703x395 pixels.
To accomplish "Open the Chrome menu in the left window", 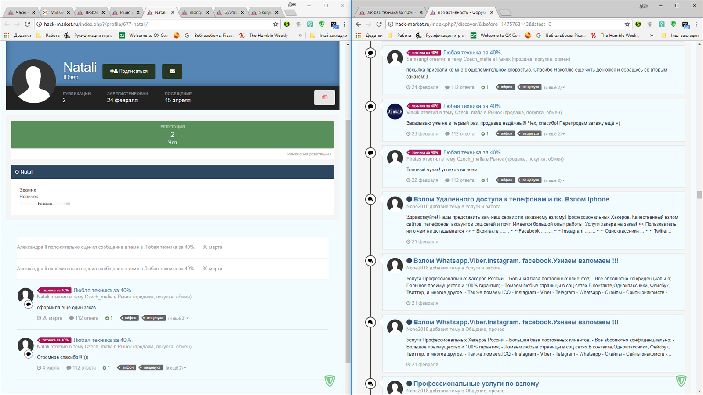I will click(x=345, y=24).
